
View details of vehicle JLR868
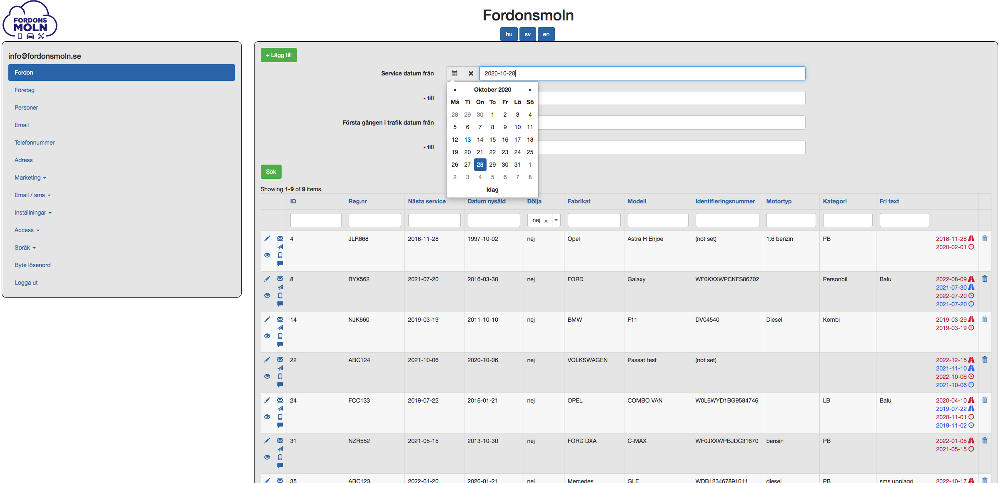(267, 255)
